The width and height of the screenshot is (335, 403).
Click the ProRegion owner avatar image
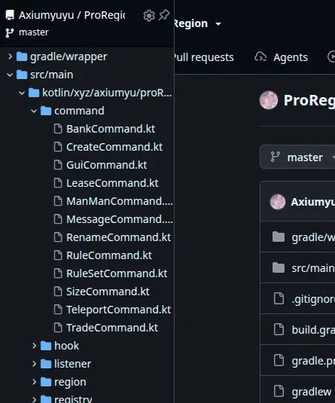269,100
